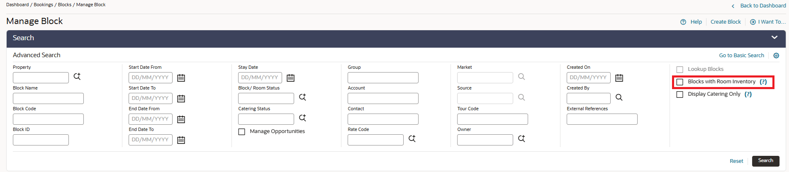The image size is (789, 172).
Task: Open End Date From calendar picker
Action: pyautogui.click(x=181, y=119)
